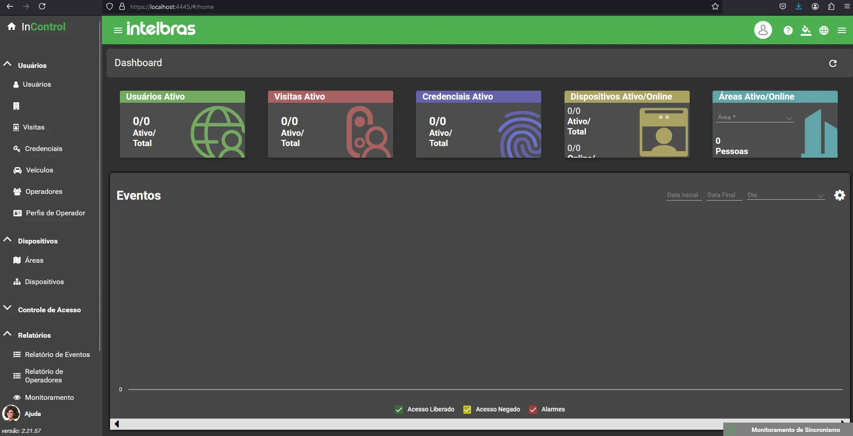Open Monitoramento de Sincronismo panel
853x436 pixels.
pos(795,430)
